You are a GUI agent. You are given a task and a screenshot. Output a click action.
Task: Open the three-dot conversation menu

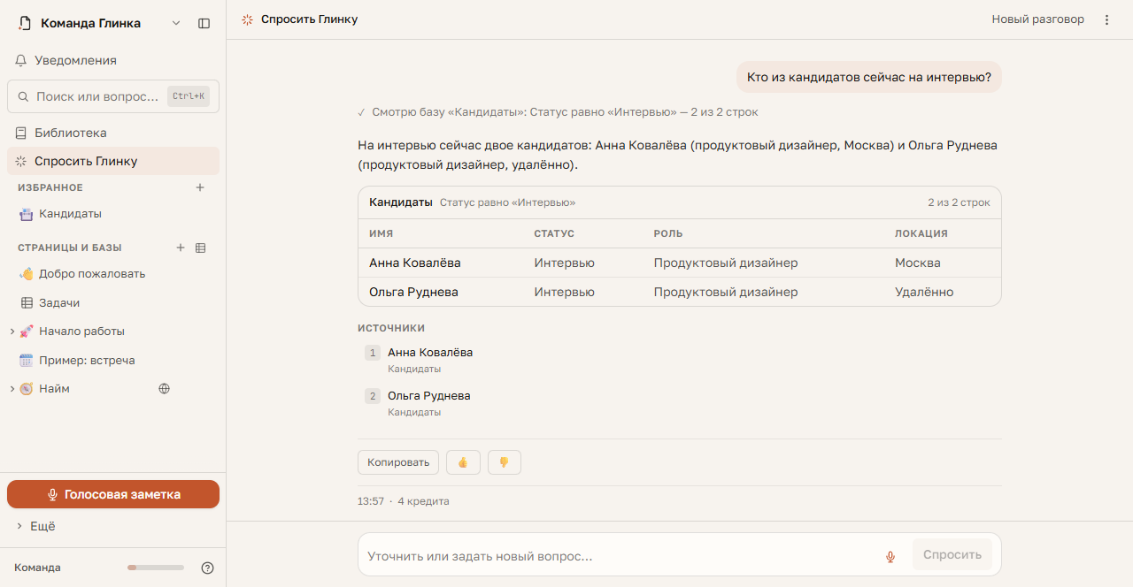[1106, 19]
